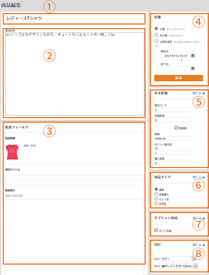
Task: Open the start date calendar picker
Action: coord(193,56)
